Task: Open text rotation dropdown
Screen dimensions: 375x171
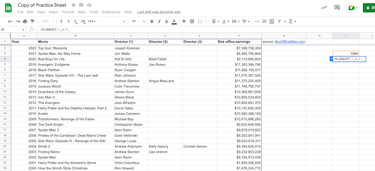Action: coord(246,21)
